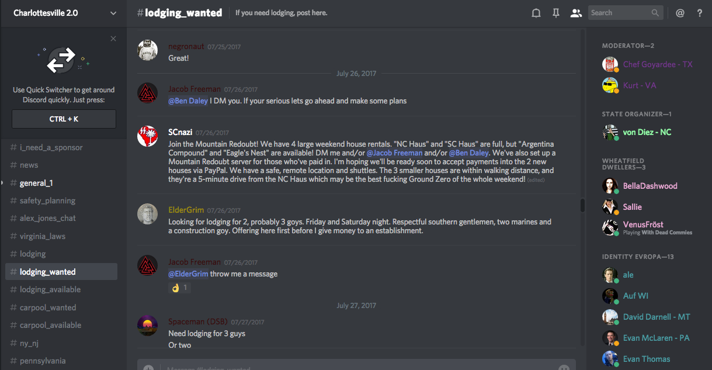Click the message list scrollbar thumb

pos(582,206)
